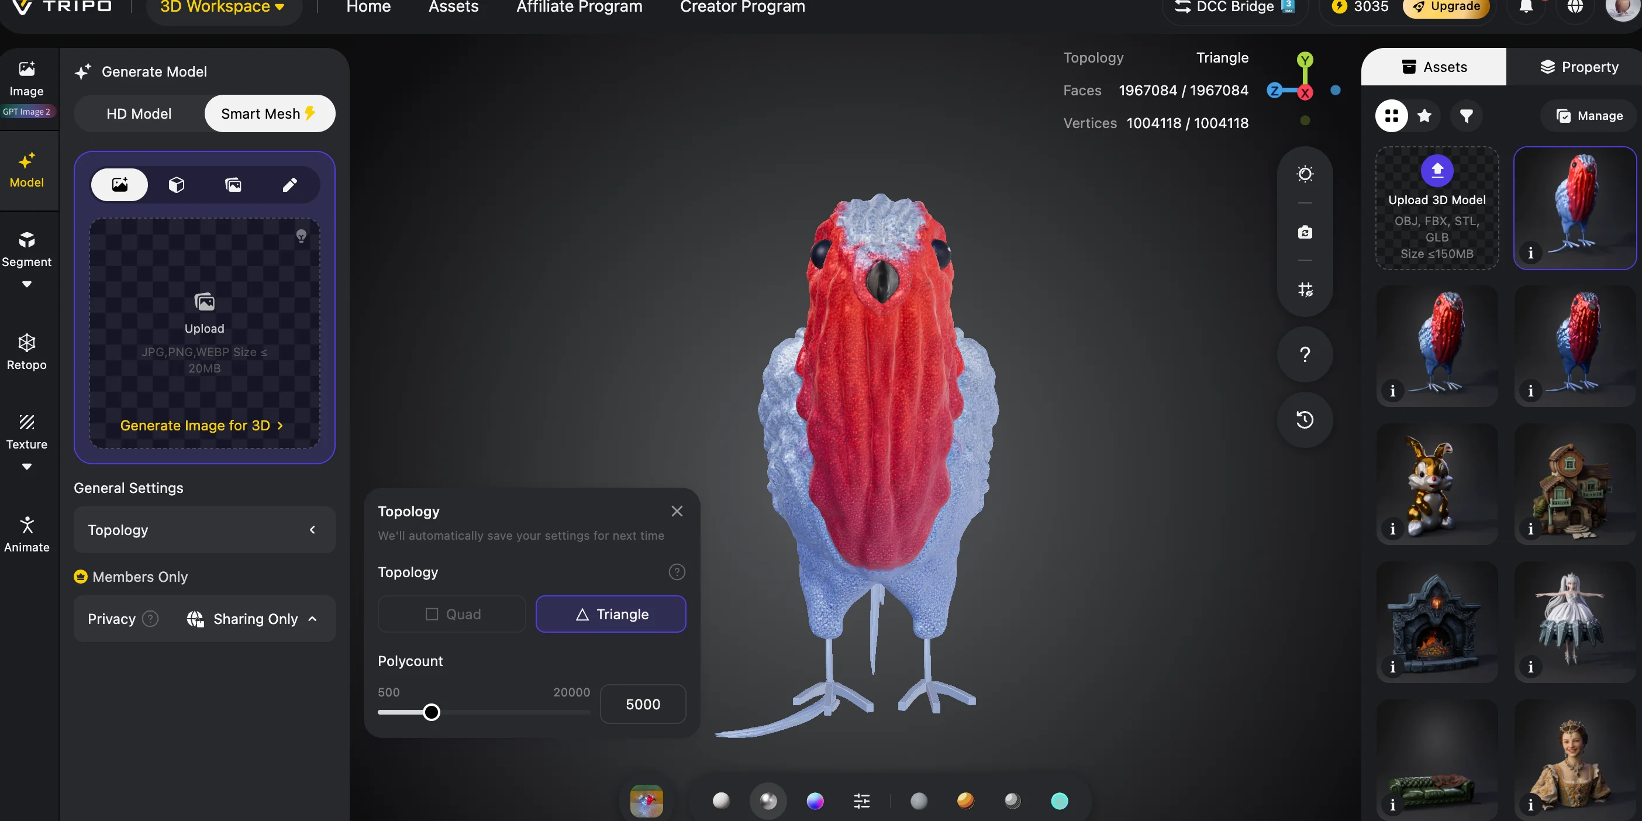Select the glossy white render sphere
The width and height of the screenshot is (1642, 821).
[x=768, y=801]
